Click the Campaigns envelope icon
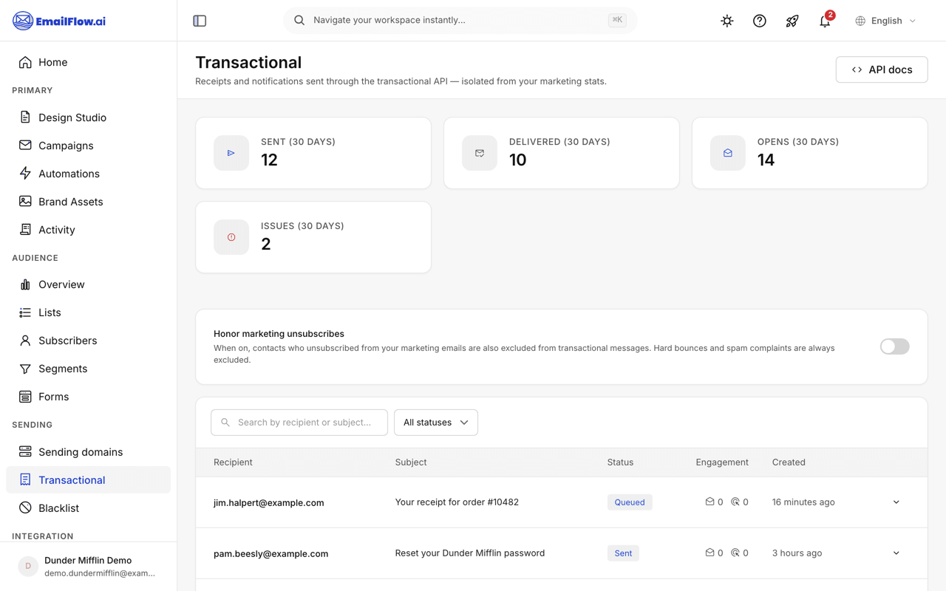 click(x=25, y=146)
